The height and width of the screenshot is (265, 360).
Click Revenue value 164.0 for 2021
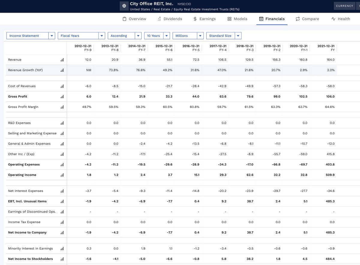point(331,60)
